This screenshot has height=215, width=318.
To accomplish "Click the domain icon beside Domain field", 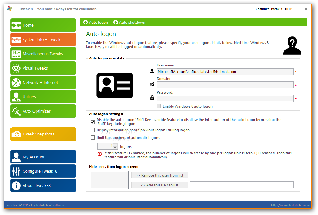I will [x=152, y=84].
